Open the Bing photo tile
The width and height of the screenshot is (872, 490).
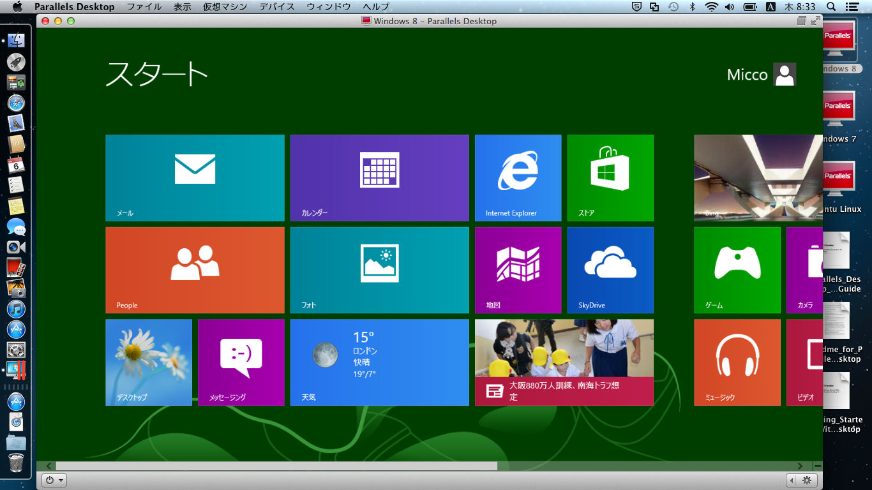click(x=758, y=178)
